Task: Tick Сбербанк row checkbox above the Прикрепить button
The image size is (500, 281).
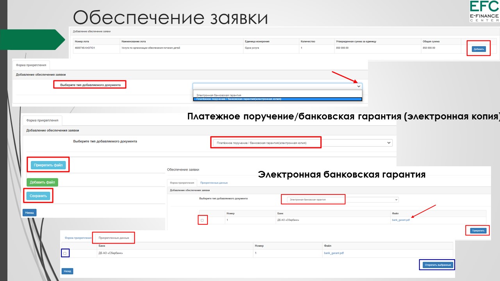Action: coord(202,221)
